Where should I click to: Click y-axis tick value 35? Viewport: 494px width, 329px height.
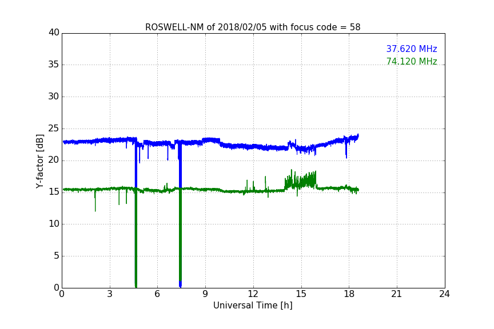click(54, 65)
